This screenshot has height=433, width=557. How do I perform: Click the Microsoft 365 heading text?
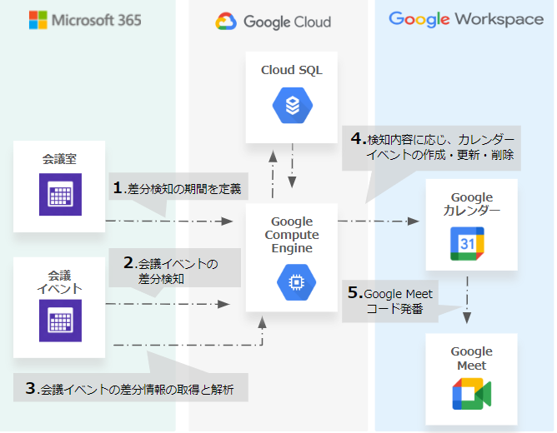[96, 20]
